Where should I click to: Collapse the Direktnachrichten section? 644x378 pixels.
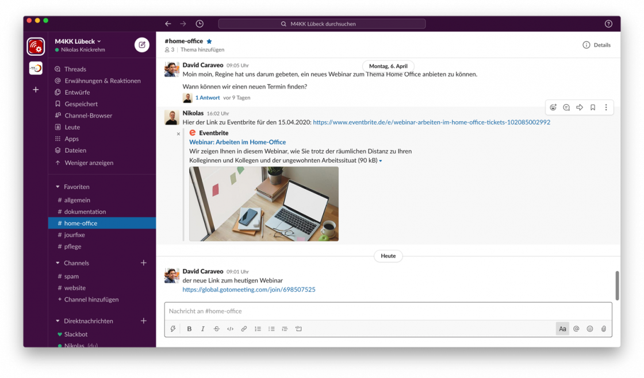click(x=57, y=321)
